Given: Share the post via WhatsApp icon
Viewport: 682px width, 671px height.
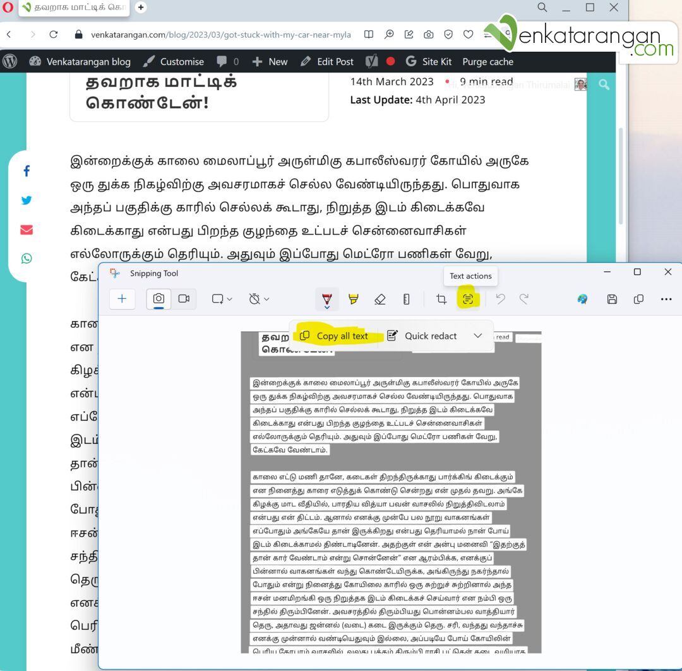Looking at the screenshot, I should (x=27, y=258).
